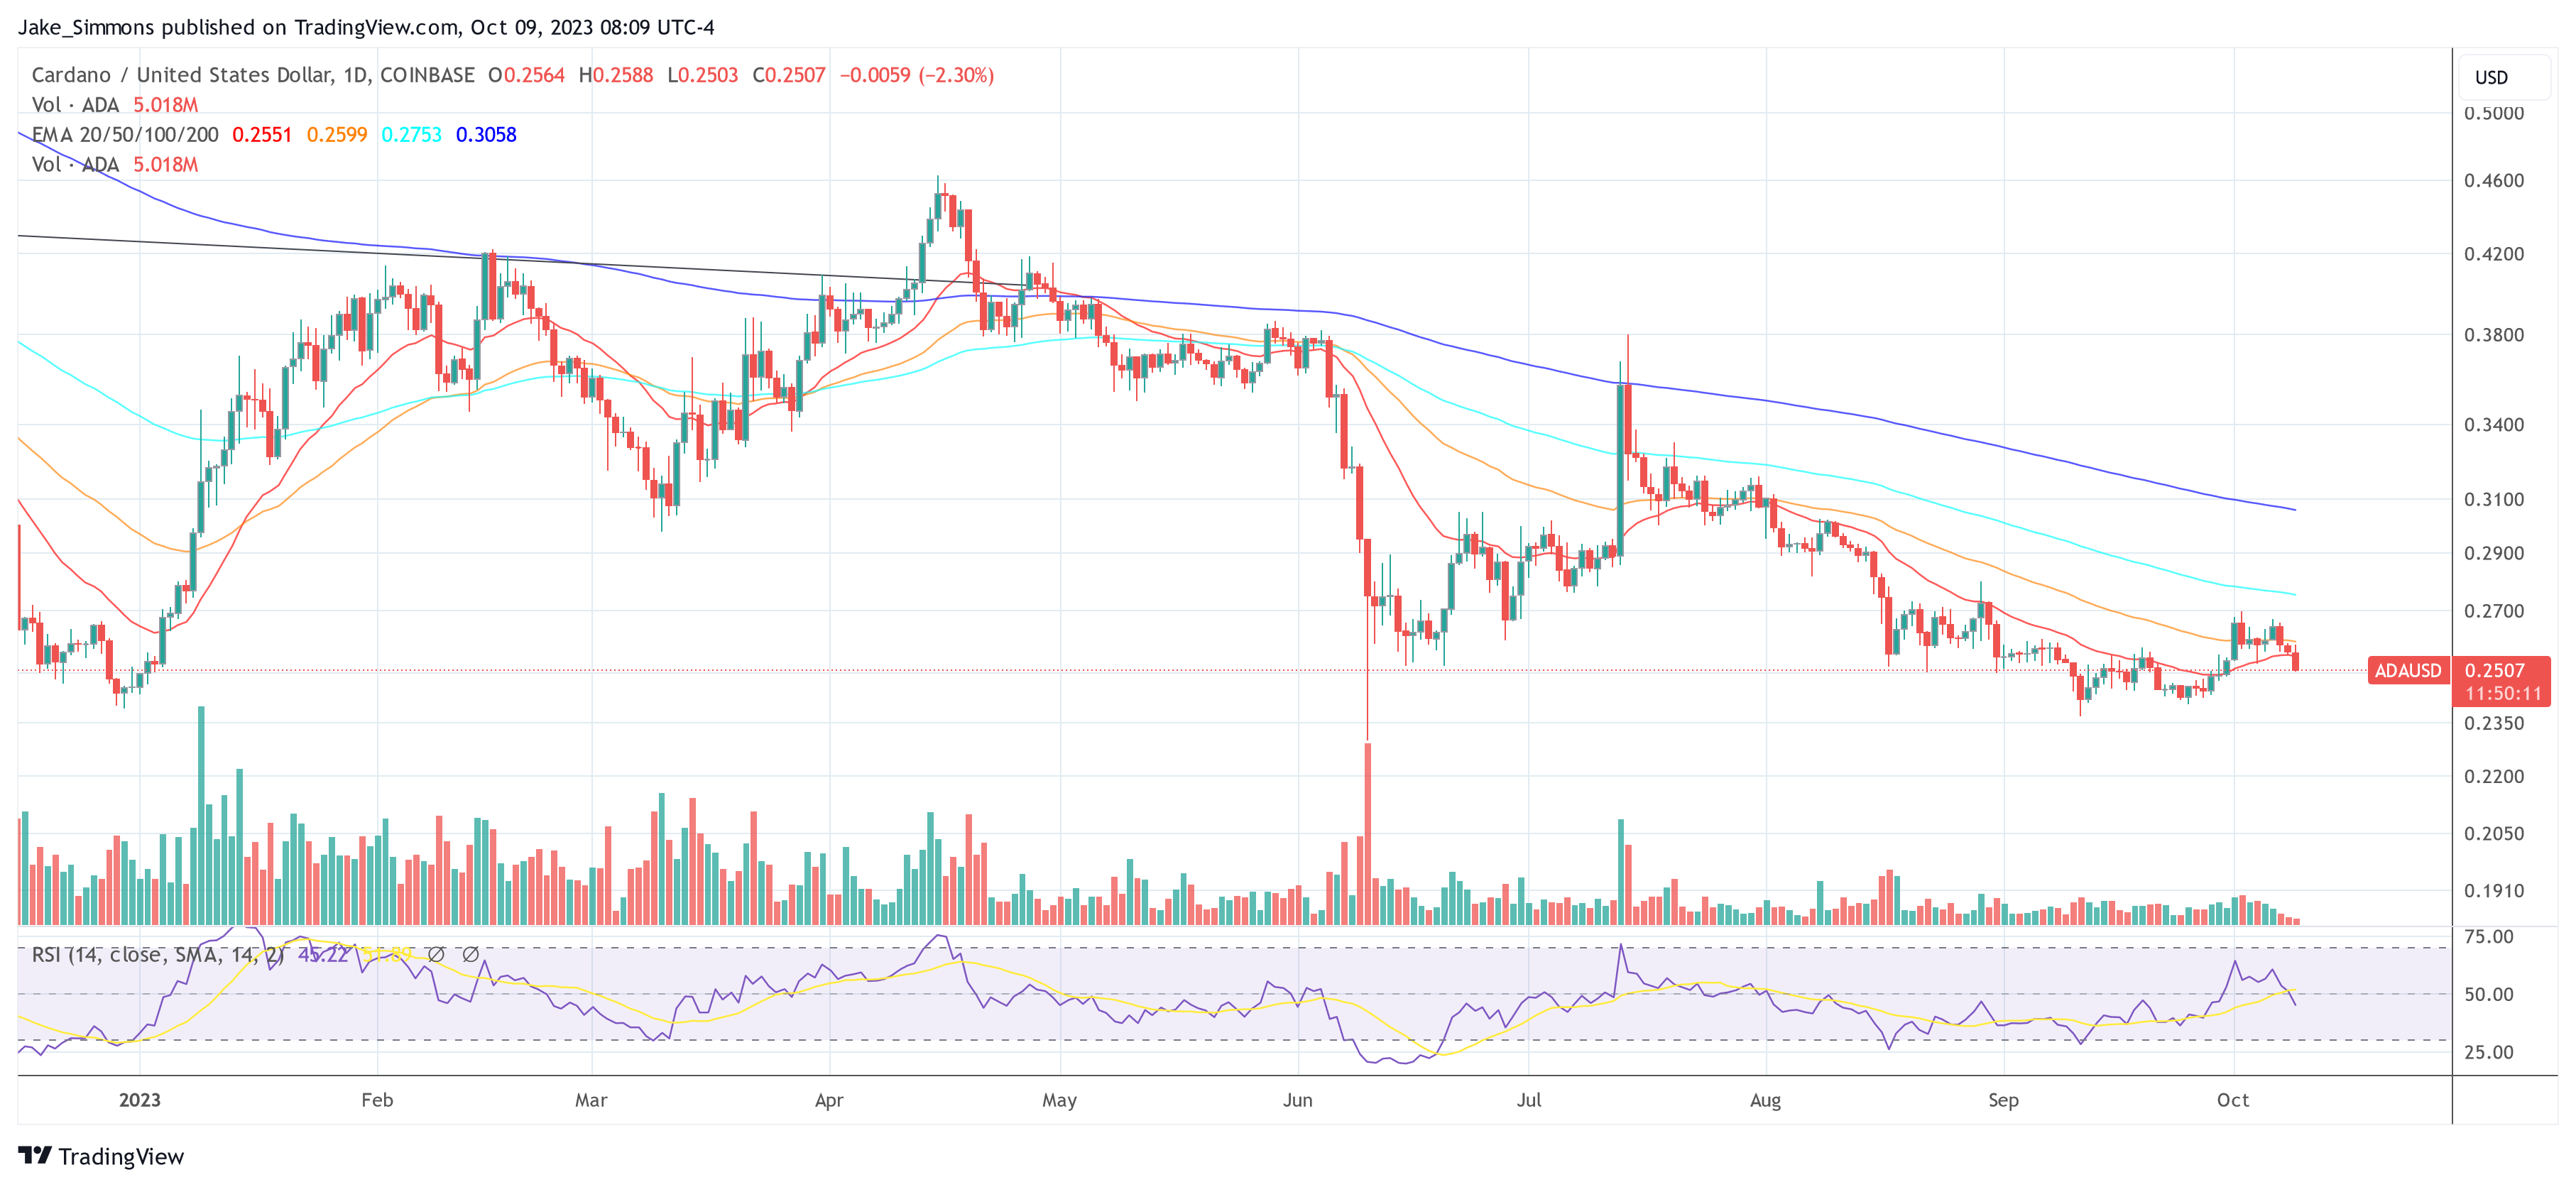Click the 0.2350 price axis label

pyautogui.click(x=2494, y=723)
